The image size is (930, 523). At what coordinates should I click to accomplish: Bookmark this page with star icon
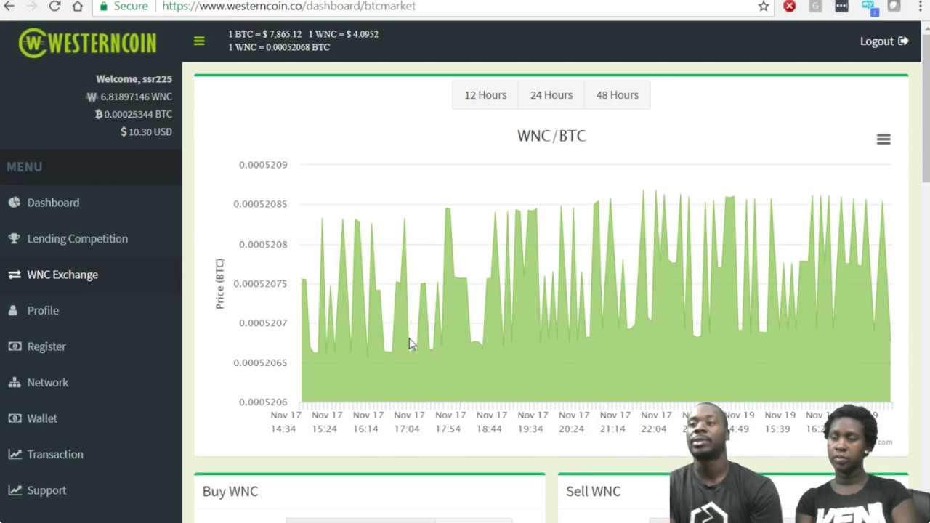coord(764,6)
